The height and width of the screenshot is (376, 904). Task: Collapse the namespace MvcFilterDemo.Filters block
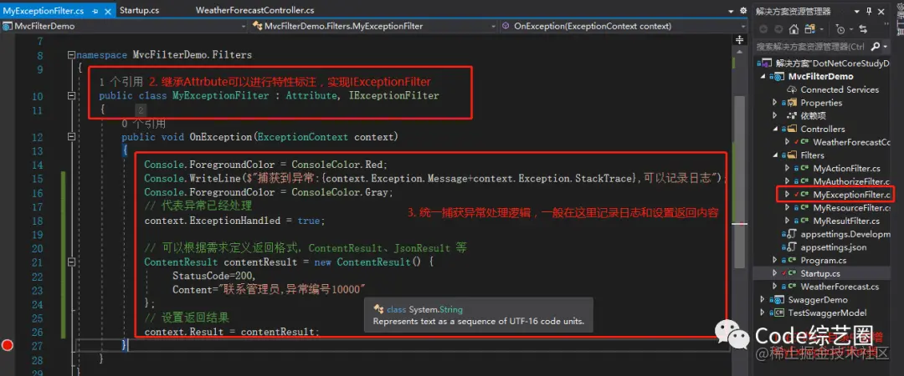[x=71, y=55]
